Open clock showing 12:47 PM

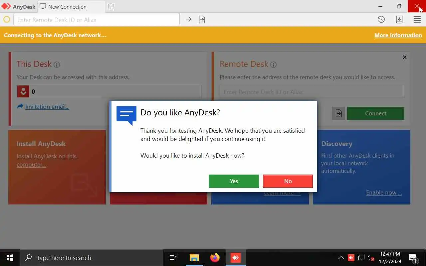tap(390, 258)
